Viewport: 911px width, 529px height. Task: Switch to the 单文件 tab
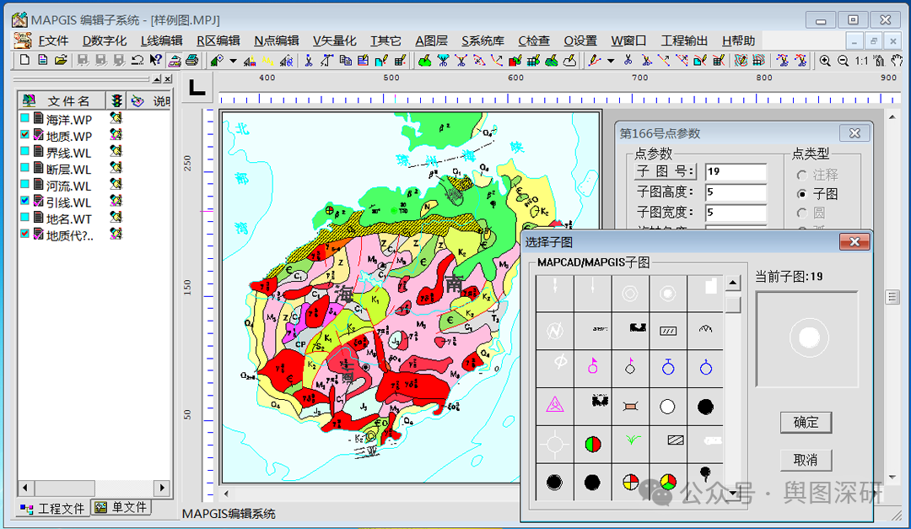122,508
